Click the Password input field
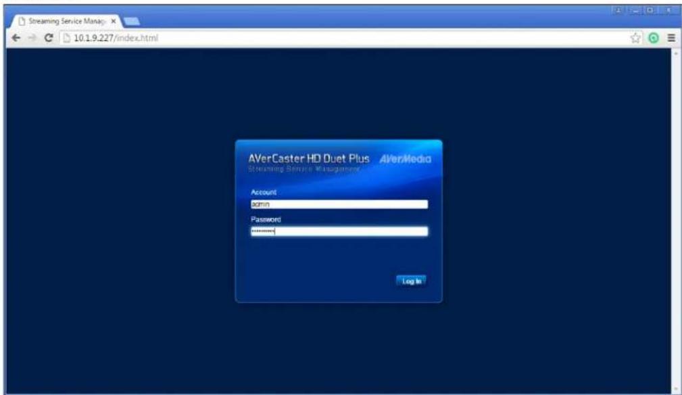 tap(339, 231)
